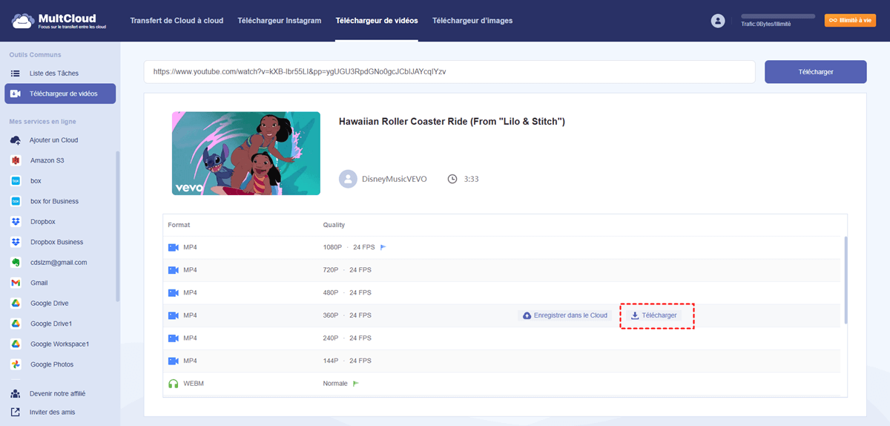This screenshot has height=426, width=890.
Task: Click the 3:33 duration text
Action: pos(471,180)
